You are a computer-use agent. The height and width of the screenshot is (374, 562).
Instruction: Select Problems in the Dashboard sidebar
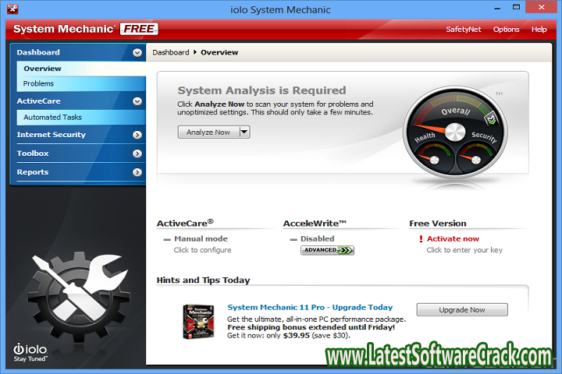(39, 83)
